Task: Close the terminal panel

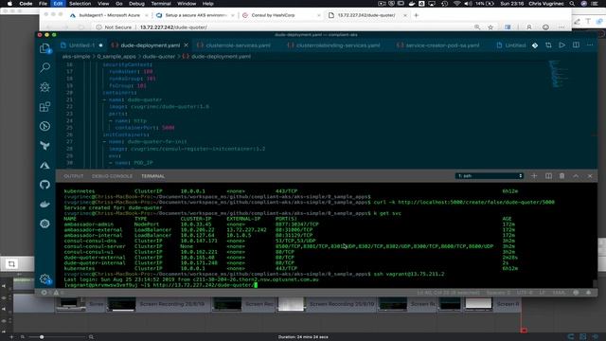Action: 590,176
